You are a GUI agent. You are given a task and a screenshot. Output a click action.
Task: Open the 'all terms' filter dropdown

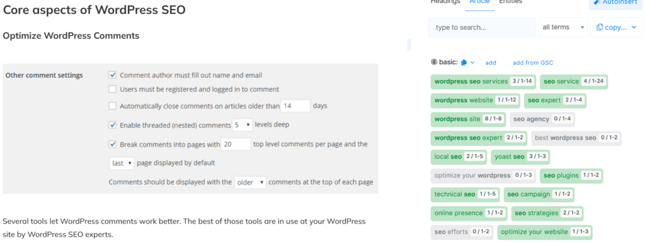pos(563,27)
